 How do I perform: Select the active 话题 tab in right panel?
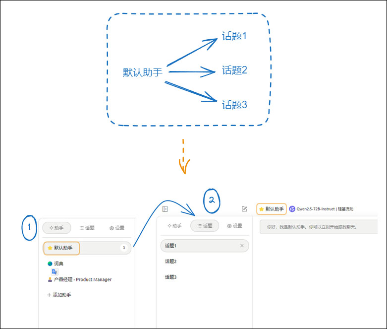205,226
